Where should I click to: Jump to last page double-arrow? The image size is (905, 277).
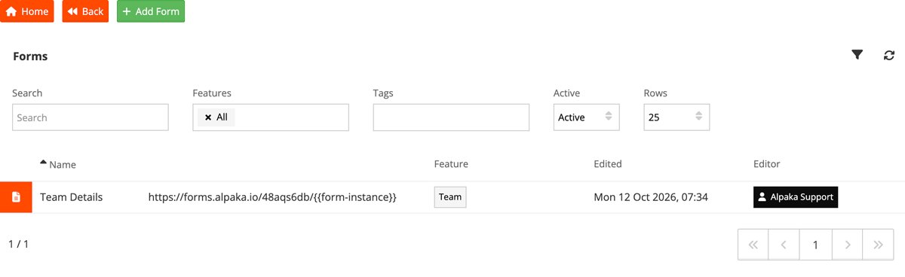pyautogui.click(x=878, y=245)
